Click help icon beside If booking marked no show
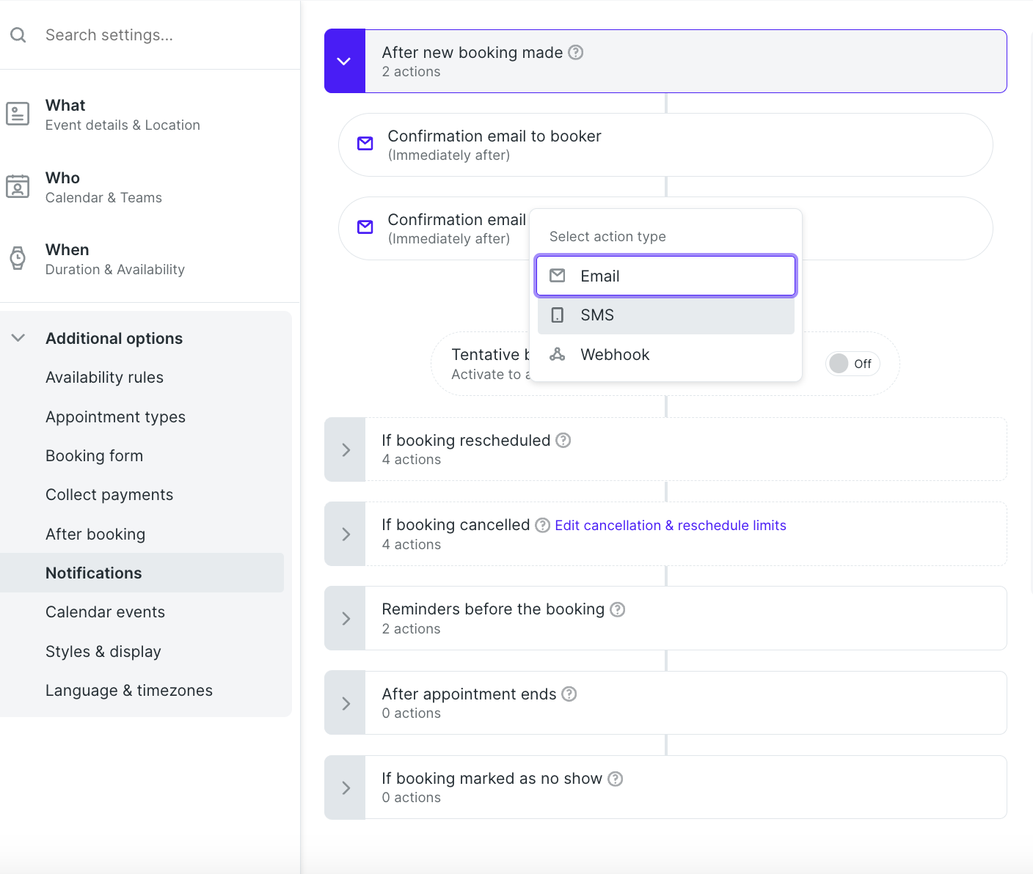The image size is (1033, 874). 616,779
